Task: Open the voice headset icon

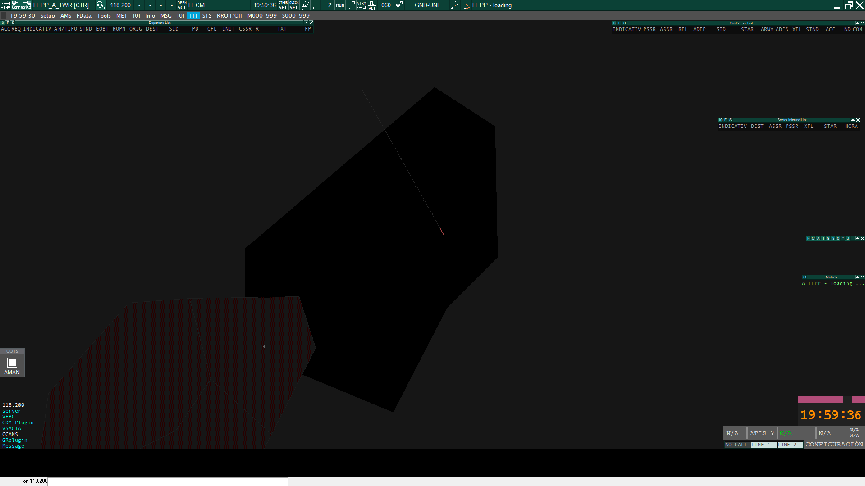Action: coord(100,5)
